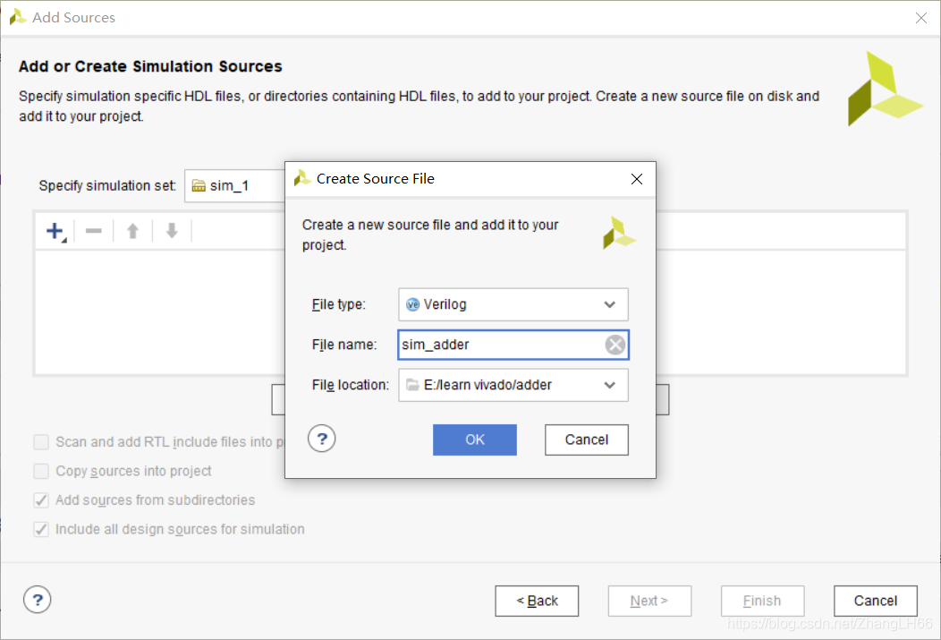This screenshot has width=941, height=640.
Task: Clear the File name field with X icon
Action: 615,345
